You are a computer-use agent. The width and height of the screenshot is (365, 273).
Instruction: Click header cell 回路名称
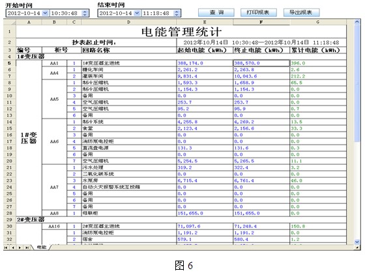129,50
